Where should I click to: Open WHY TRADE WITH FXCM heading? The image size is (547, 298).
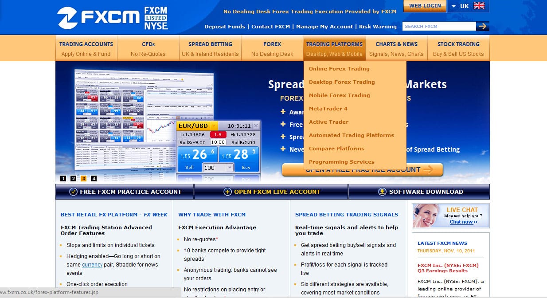coord(212,215)
